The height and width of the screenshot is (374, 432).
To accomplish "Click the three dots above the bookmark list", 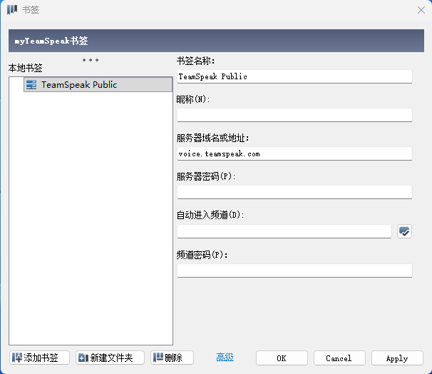I will (x=91, y=60).
